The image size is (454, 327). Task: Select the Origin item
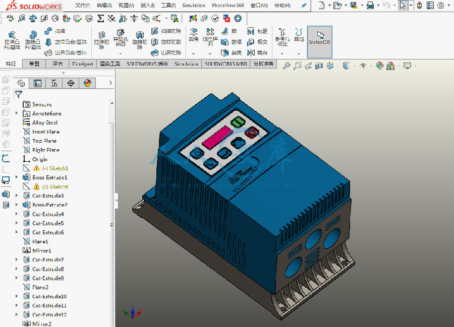coord(35,159)
